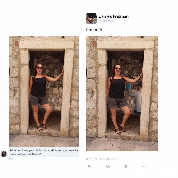Screen dimensions: 178x178
Task: Open James Fridman's profile avatar
Action: (92, 18)
